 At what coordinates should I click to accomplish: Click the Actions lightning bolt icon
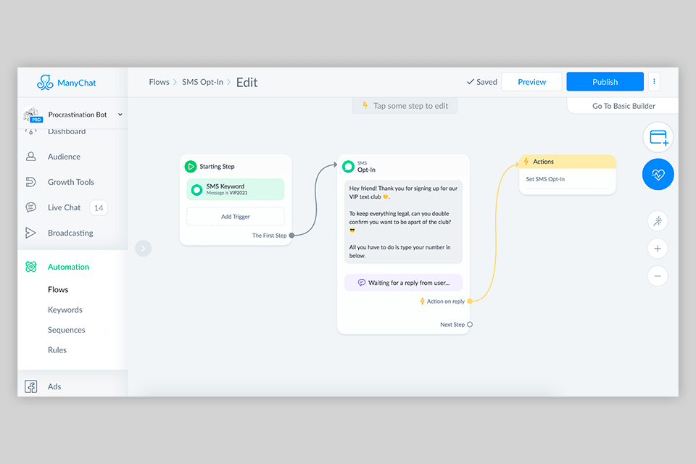pyautogui.click(x=526, y=162)
